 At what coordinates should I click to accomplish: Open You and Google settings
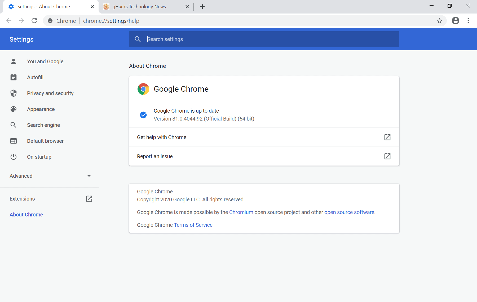point(45,61)
